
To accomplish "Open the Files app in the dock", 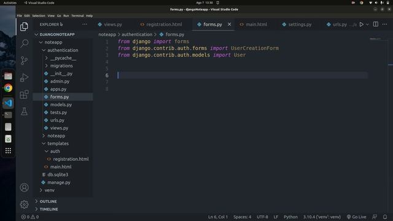I will coord(8,76).
